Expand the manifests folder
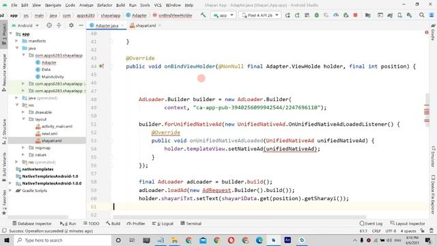 tap(16, 41)
